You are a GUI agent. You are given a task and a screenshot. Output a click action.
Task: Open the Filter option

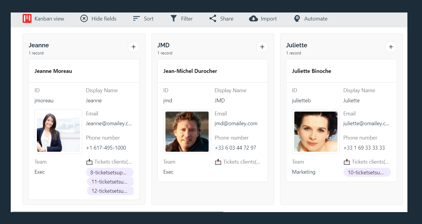[x=187, y=19]
